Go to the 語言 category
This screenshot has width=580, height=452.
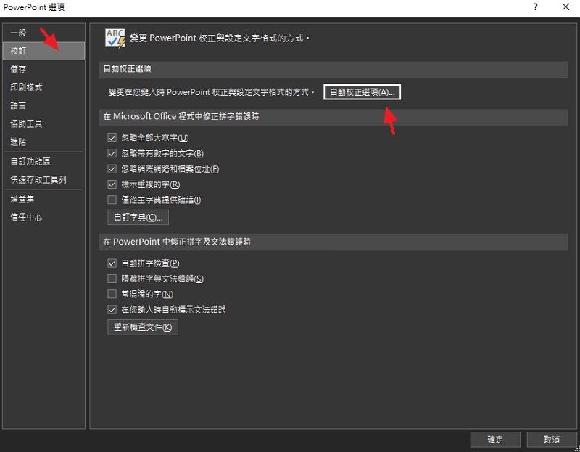coord(43,105)
